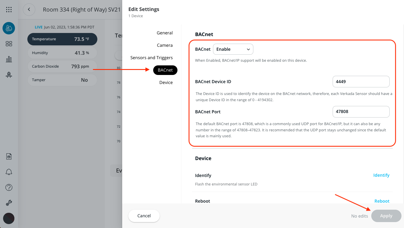Image resolution: width=404 pixels, height=228 pixels.
Task: Click the bug report document icon
Action: (9, 156)
